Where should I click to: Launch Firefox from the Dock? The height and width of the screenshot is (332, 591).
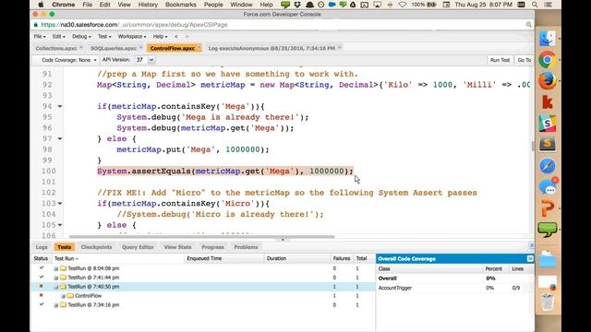(548, 80)
